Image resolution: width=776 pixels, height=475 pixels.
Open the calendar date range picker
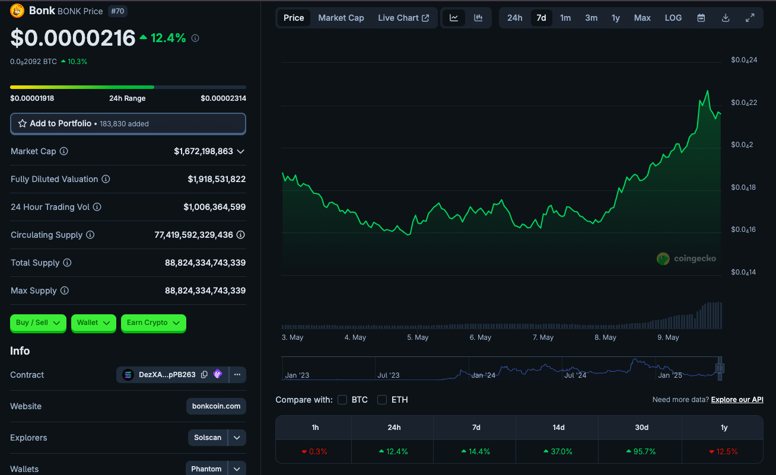(x=701, y=18)
